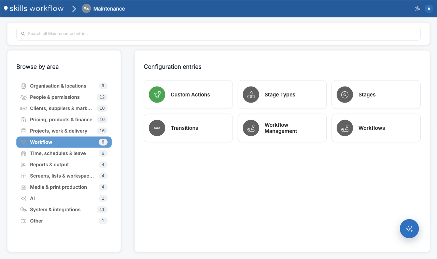Click the Stages circle icon
Screen dimensions: 437x259
click(x=345, y=95)
